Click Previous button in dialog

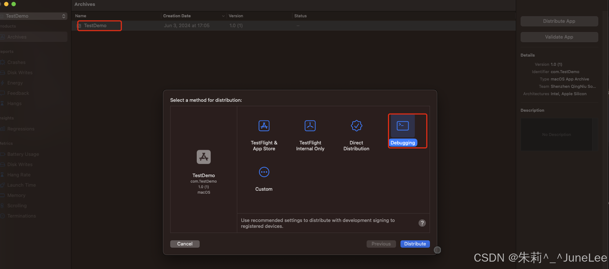pos(381,244)
